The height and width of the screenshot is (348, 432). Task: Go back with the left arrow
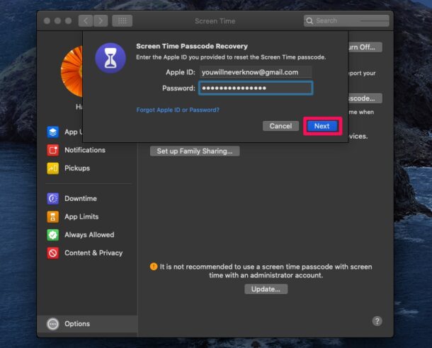pyautogui.click(x=86, y=21)
